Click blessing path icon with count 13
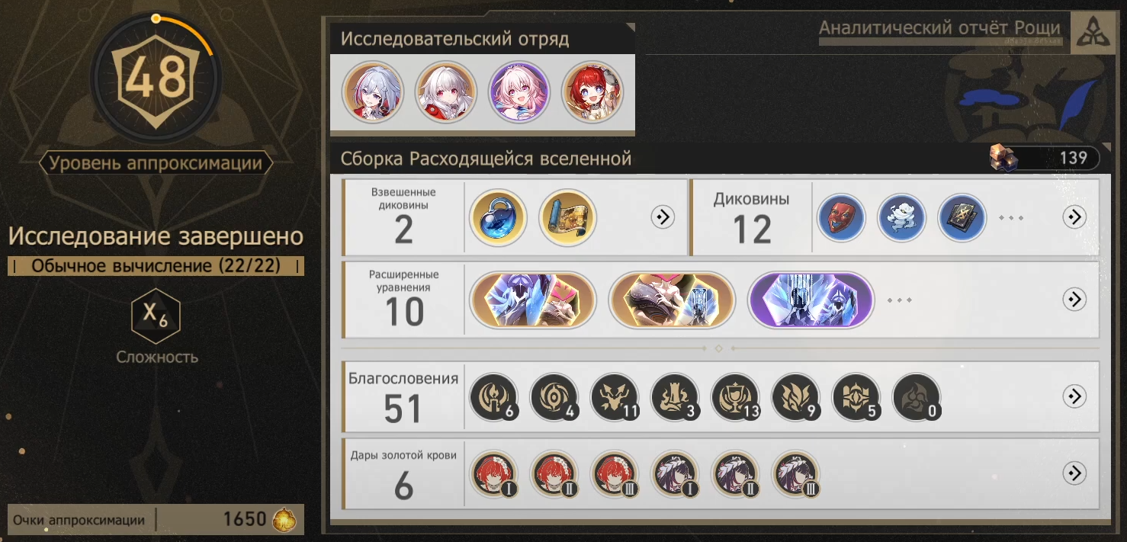 pyautogui.click(x=735, y=397)
